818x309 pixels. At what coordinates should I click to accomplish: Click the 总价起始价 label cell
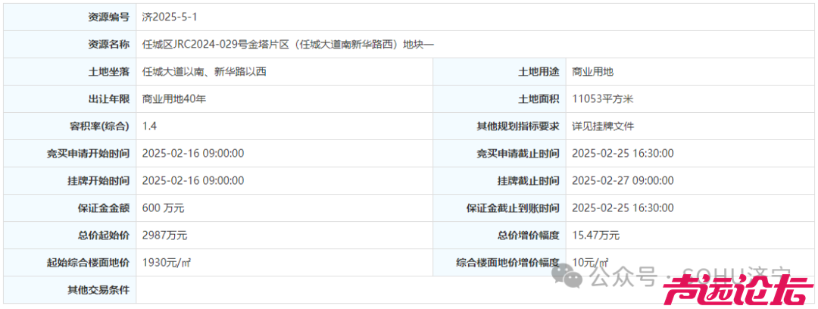[70, 235]
